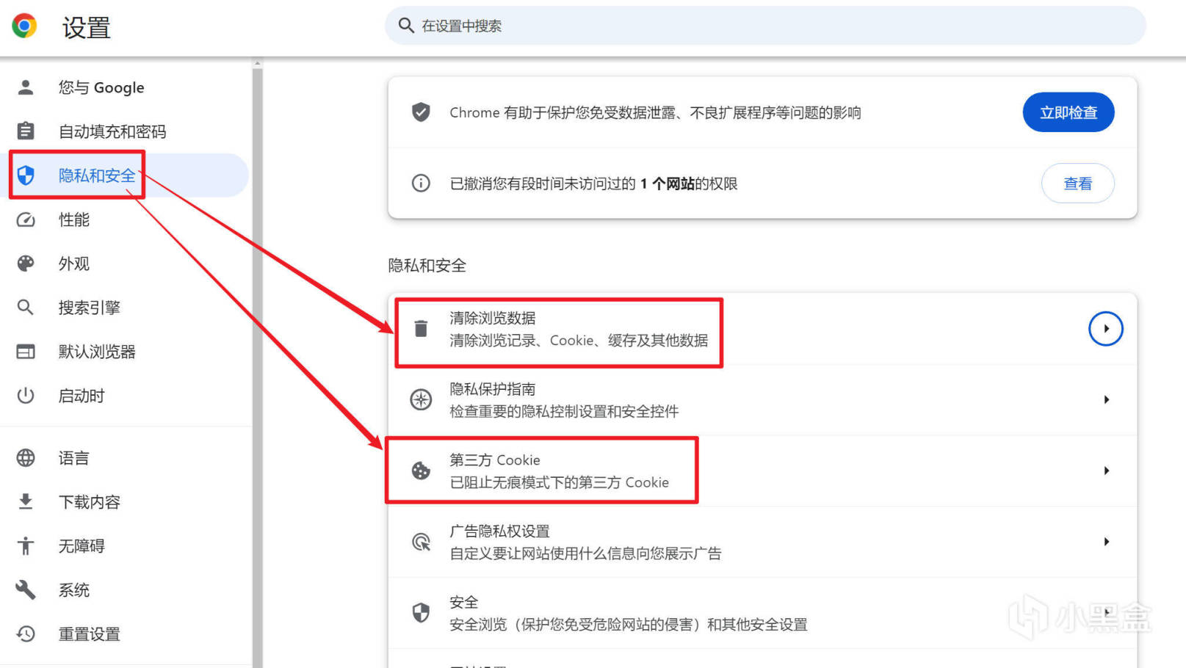Click the search magnifier icon
The width and height of the screenshot is (1186, 668).
pyautogui.click(x=406, y=26)
